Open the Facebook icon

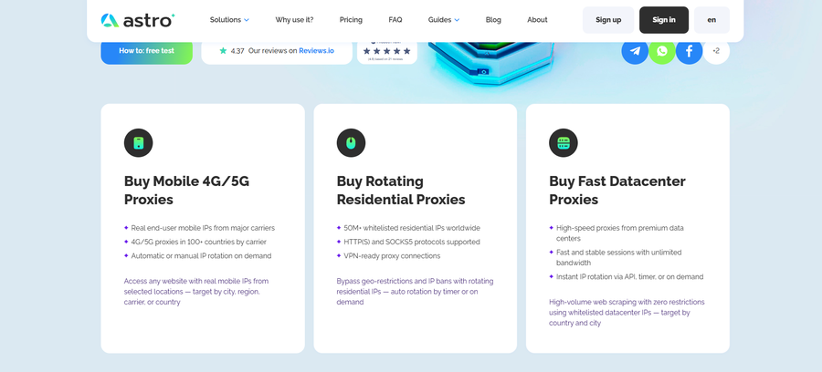[x=690, y=51]
